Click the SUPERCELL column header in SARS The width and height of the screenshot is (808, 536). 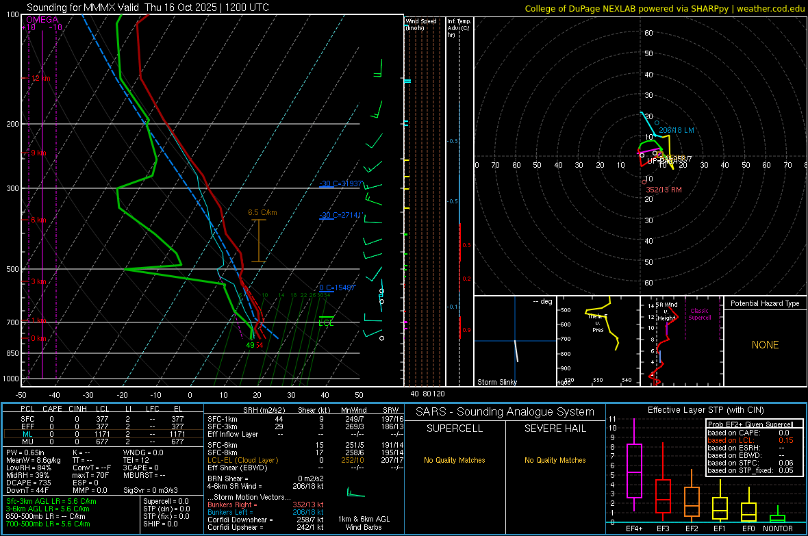click(455, 429)
